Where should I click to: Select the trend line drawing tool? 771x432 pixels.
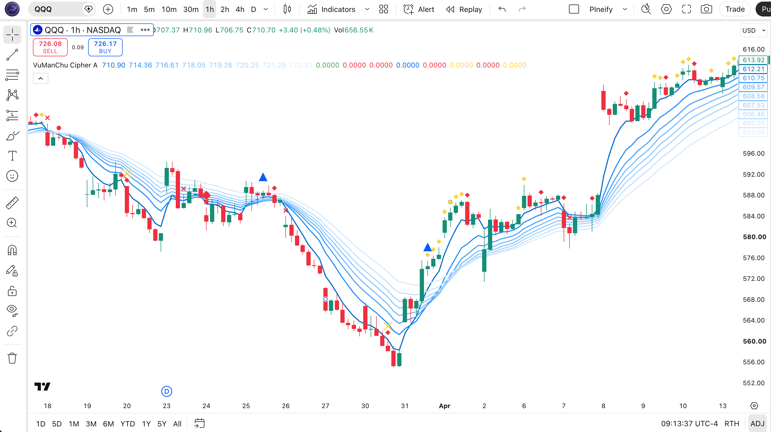(x=12, y=55)
